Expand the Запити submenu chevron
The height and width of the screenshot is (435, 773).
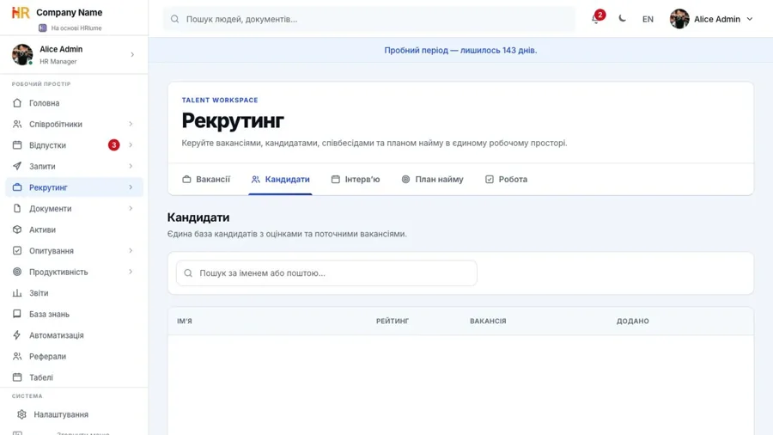(131, 166)
